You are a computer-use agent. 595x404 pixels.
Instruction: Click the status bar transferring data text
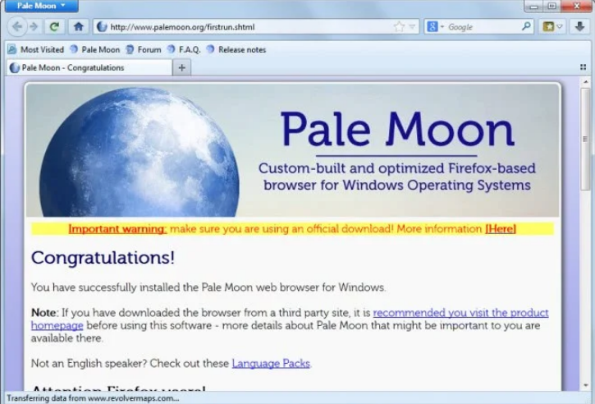(93, 398)
